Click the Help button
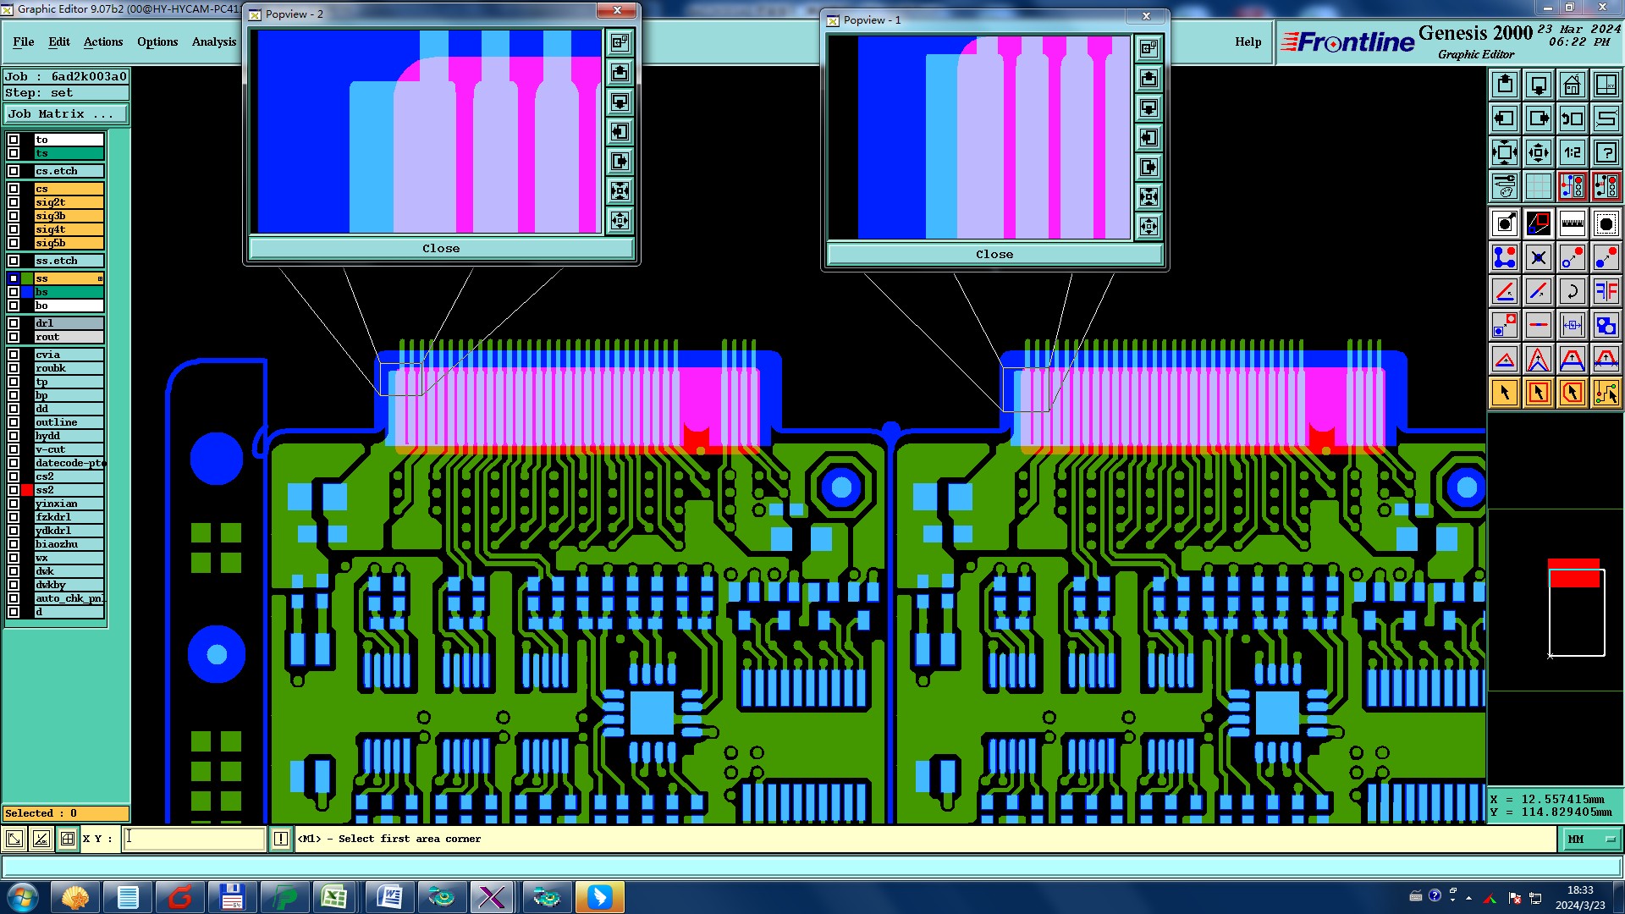 coord(1248,41)
